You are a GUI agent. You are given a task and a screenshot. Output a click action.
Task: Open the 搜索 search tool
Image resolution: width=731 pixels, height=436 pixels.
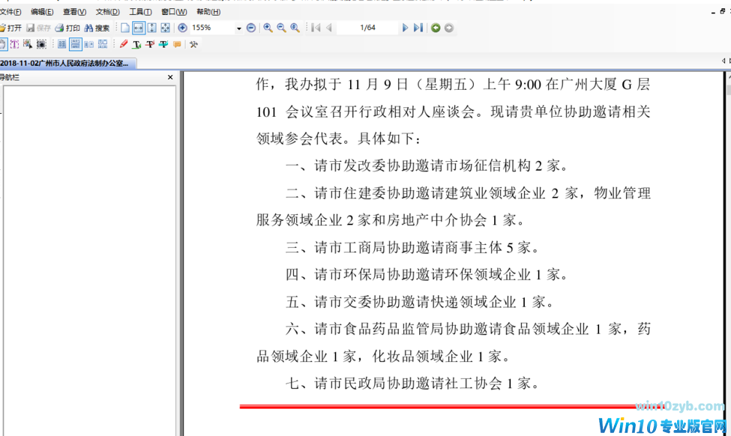coord(98,28)
